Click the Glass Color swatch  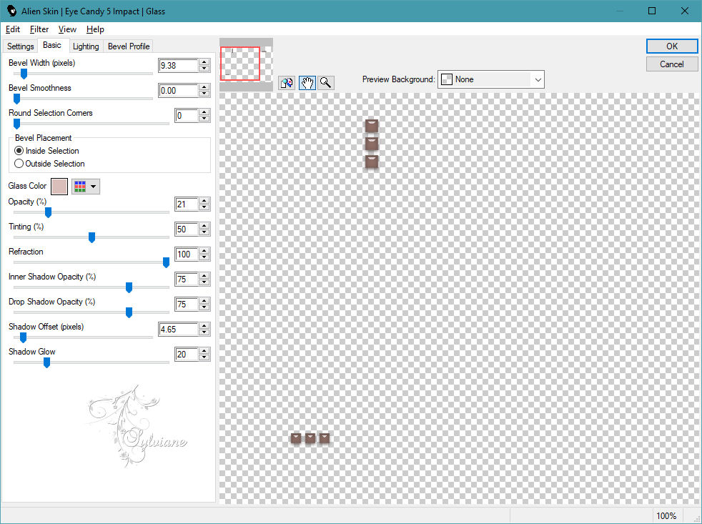59,187
